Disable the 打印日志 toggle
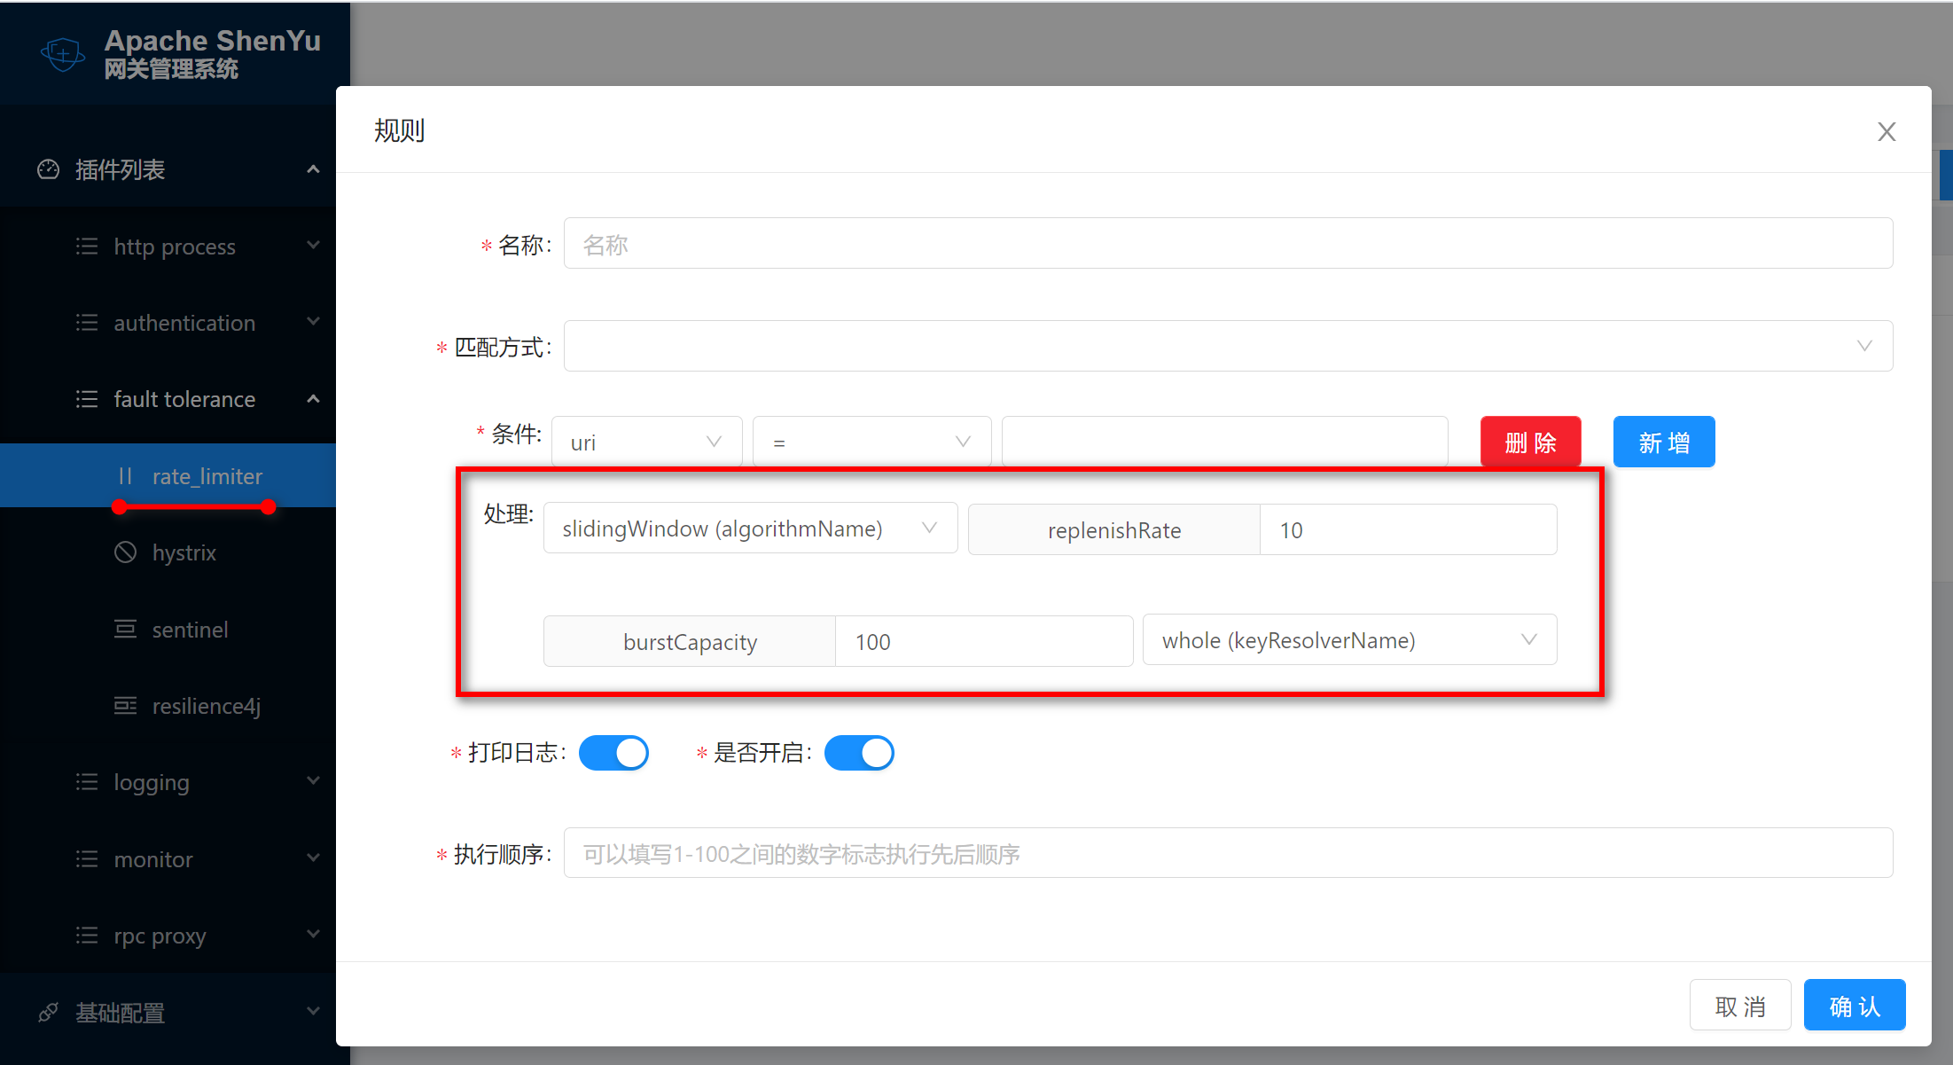 613,752
